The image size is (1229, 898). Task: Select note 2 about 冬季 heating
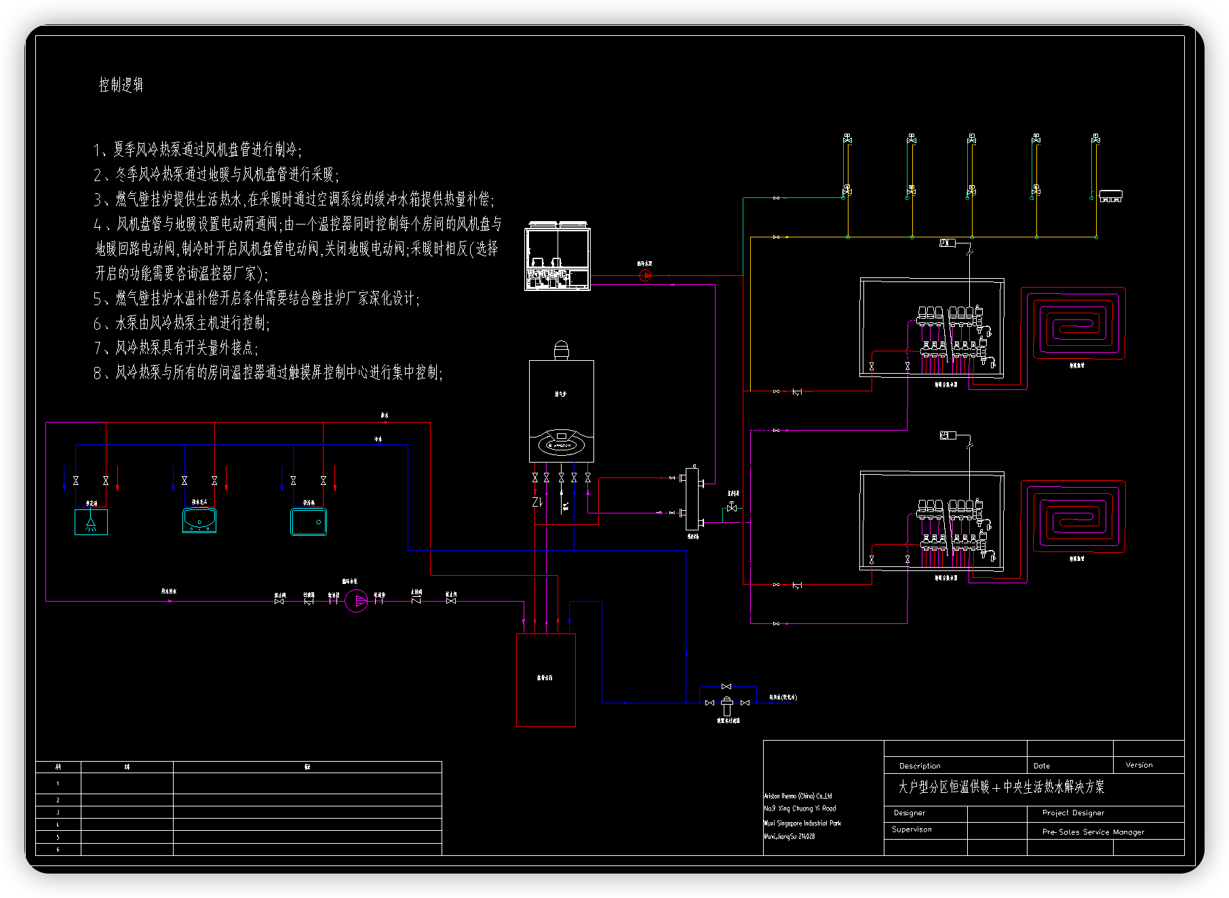click(216, 174)
